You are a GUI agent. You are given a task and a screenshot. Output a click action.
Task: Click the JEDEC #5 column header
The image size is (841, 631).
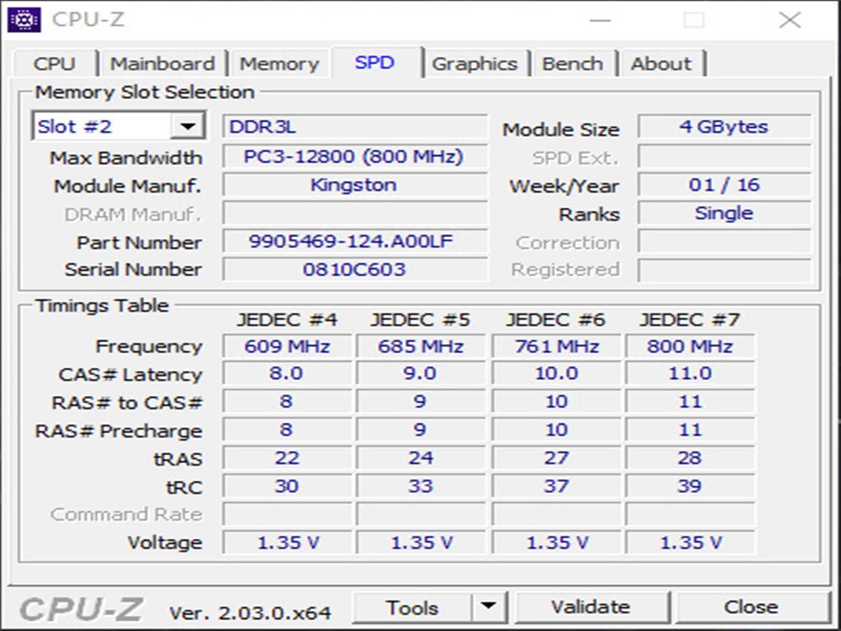click(x=420, y=319)
